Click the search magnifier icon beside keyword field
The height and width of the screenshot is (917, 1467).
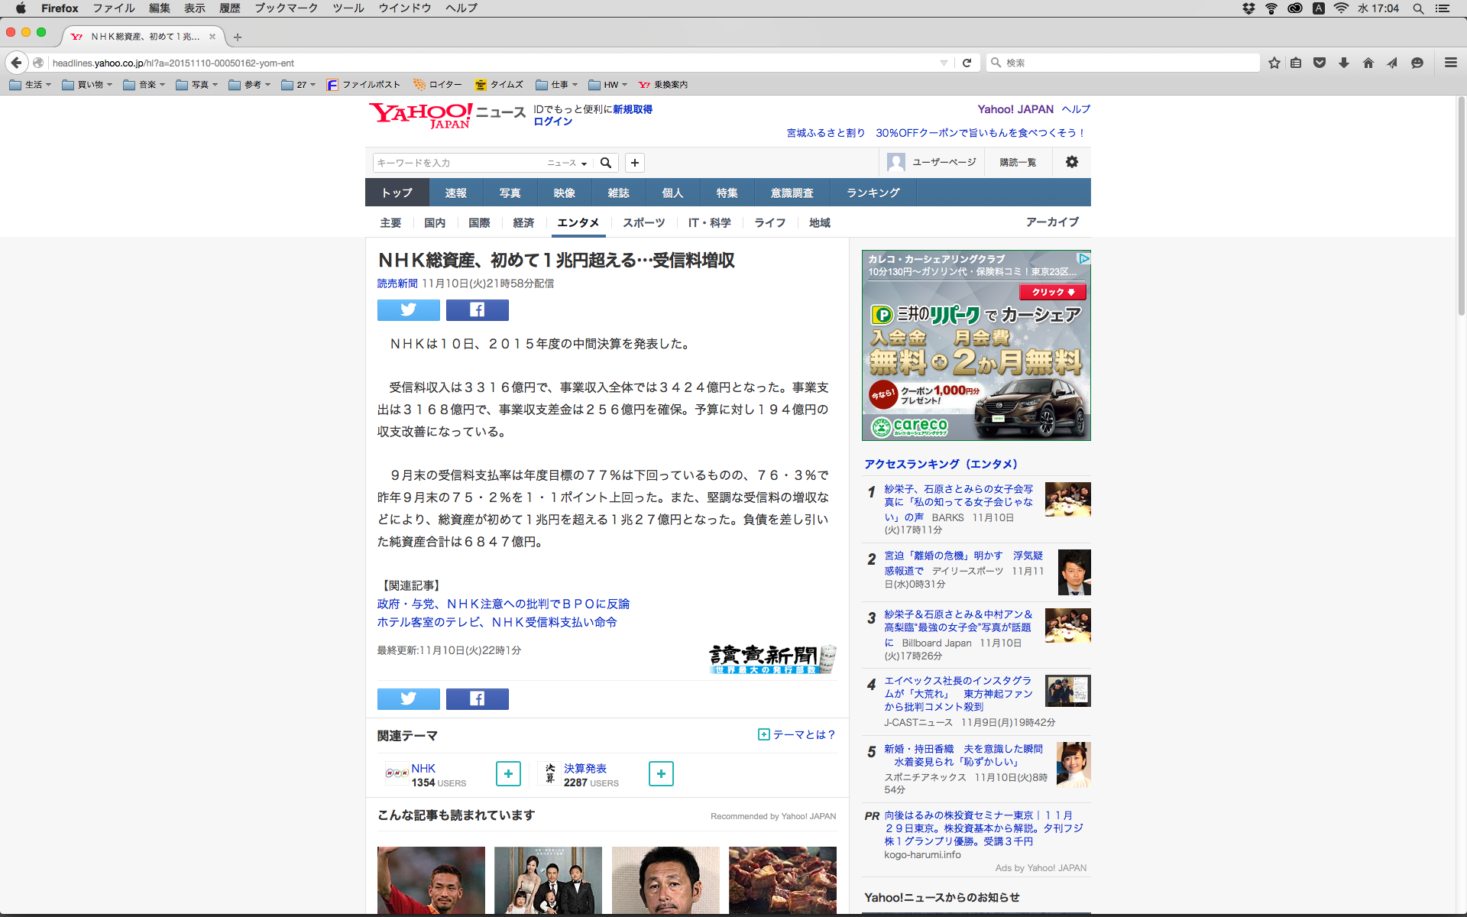606,163
